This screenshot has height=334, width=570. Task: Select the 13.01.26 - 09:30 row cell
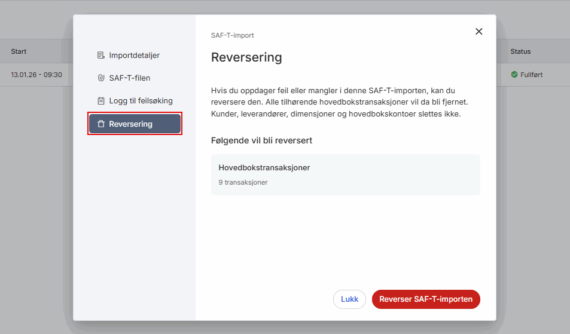click(36, 75)
